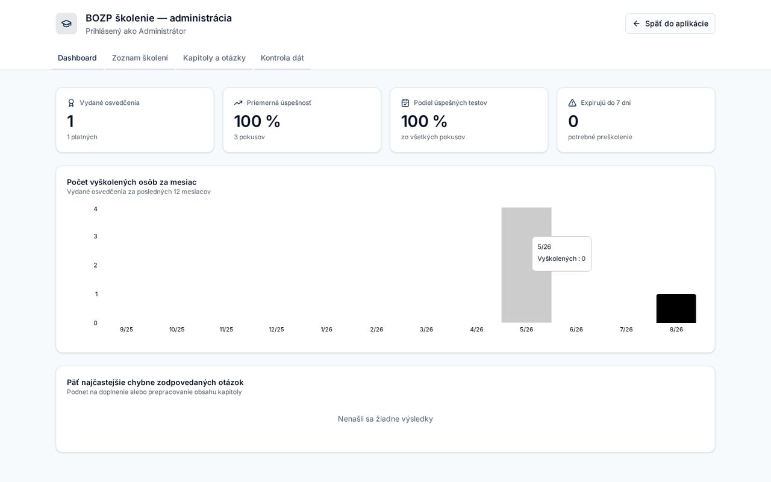The image size is (771, 482).
Task: Click the 4/26 axis label
Action: point(476,330)
